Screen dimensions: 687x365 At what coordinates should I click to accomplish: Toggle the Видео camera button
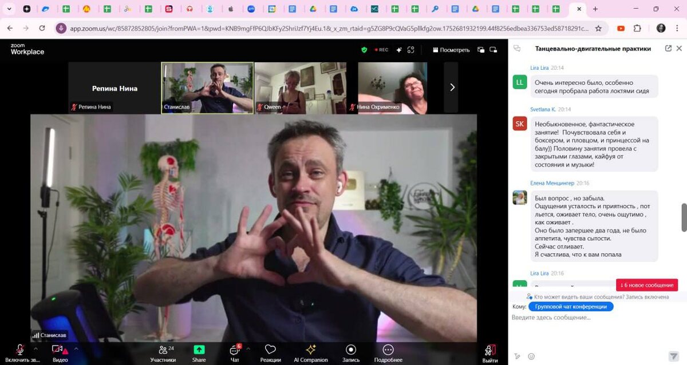(x=60, y=354)
